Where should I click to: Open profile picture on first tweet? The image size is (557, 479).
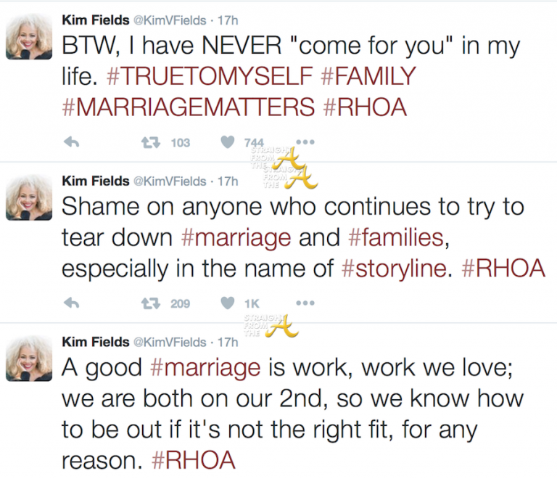[29, 35]
